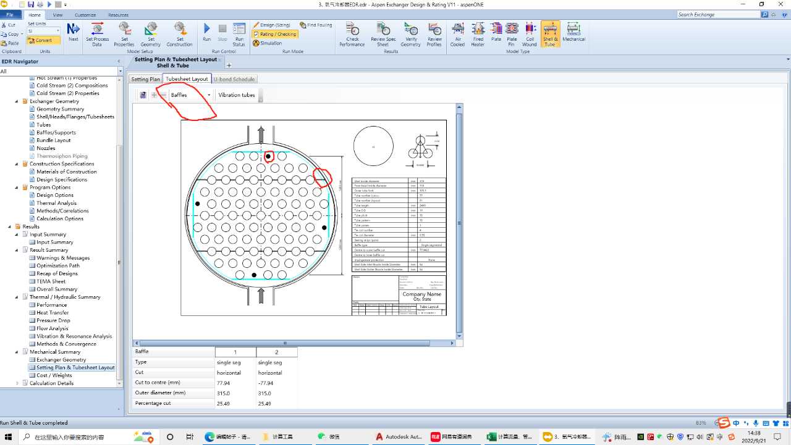Click Print icon in quick access toolbar
The height and width of the screenshot is (445, 791).
(40, 4)
